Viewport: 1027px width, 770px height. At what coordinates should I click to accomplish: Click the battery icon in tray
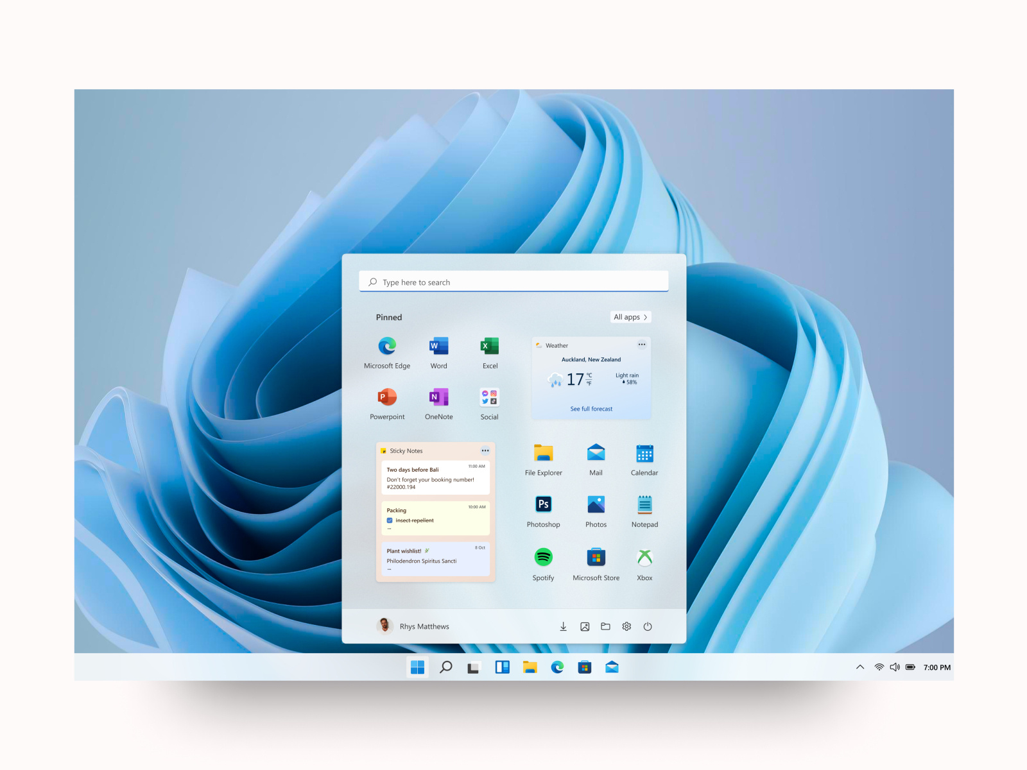coord(910,667)
